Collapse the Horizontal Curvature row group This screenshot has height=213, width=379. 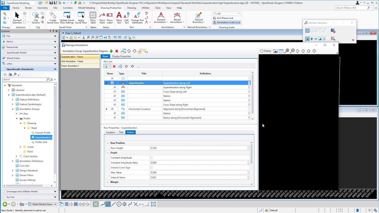(x=106, y=109)
